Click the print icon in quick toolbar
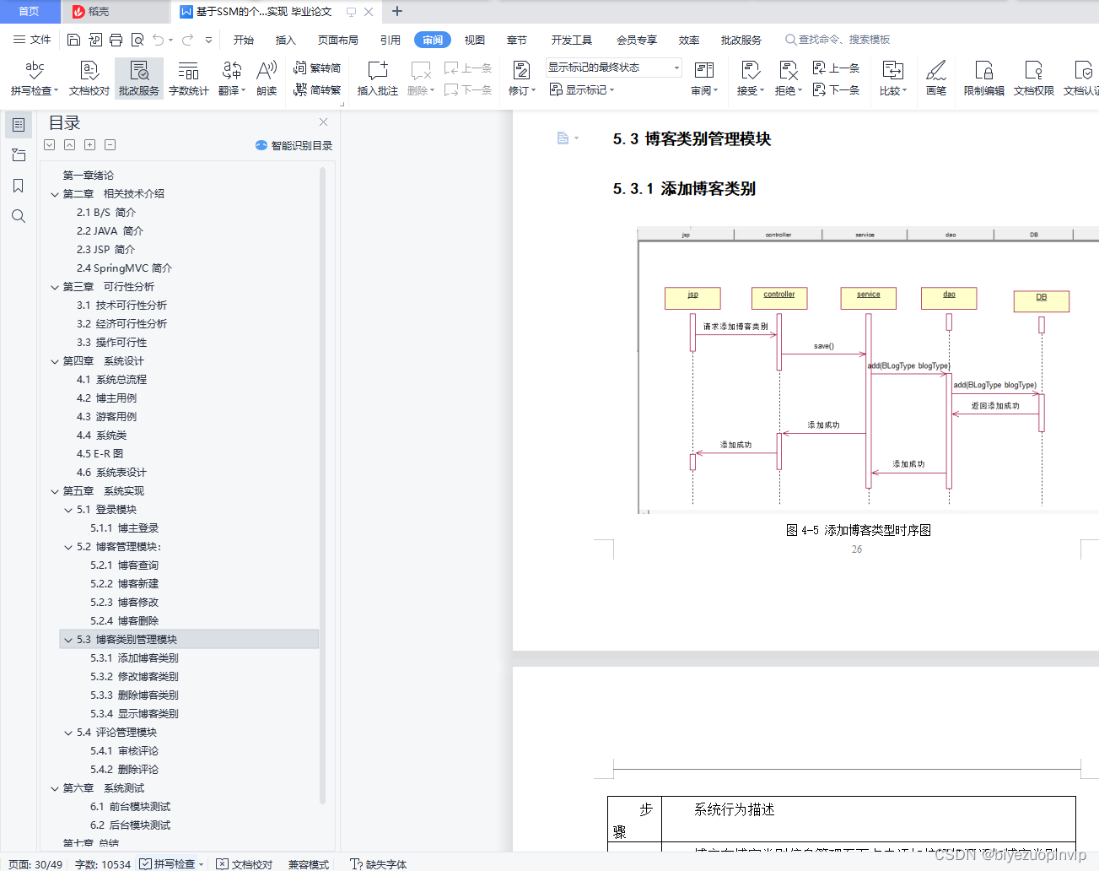Screen dimensions: 1099x871 (x=116, y=40)
